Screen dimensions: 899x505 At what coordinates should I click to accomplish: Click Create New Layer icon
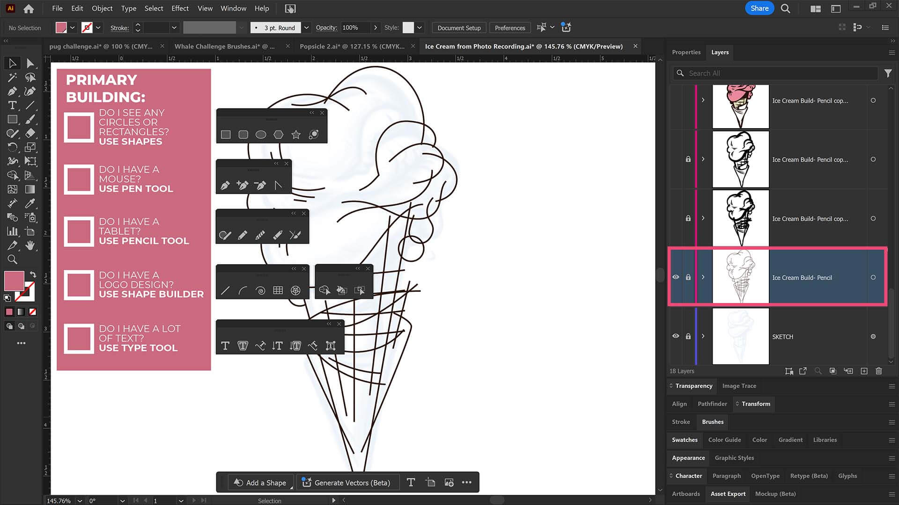coord(864,371)
